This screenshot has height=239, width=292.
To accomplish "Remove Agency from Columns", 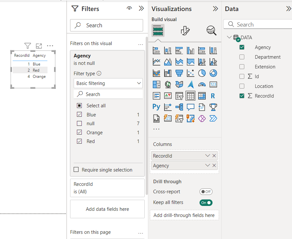I will coord(214,165).
